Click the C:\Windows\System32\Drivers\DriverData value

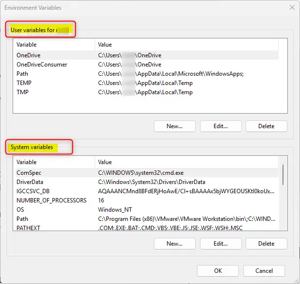coord(151,182)
